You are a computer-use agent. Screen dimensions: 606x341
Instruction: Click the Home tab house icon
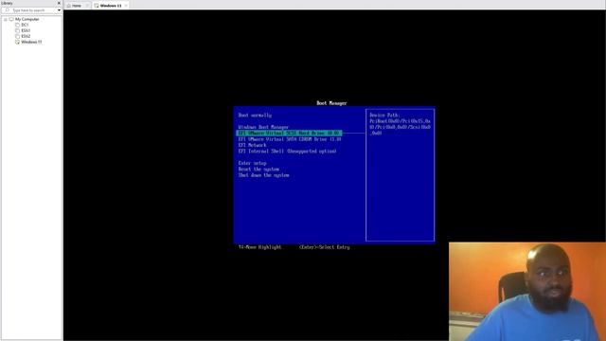click(69, 6)
